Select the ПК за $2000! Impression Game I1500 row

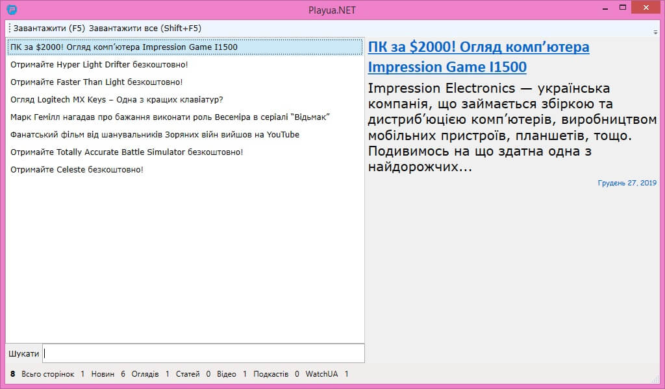185,47
